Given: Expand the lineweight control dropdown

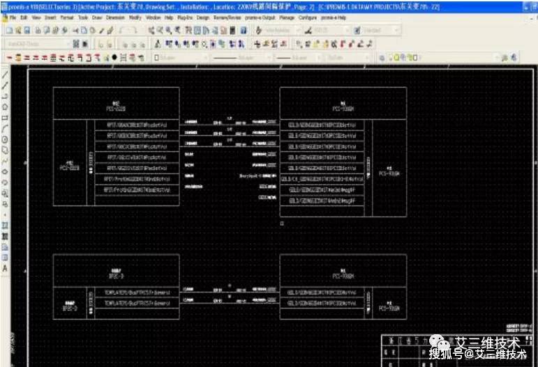Looking at the screenshot, I should tap(298, 58).
